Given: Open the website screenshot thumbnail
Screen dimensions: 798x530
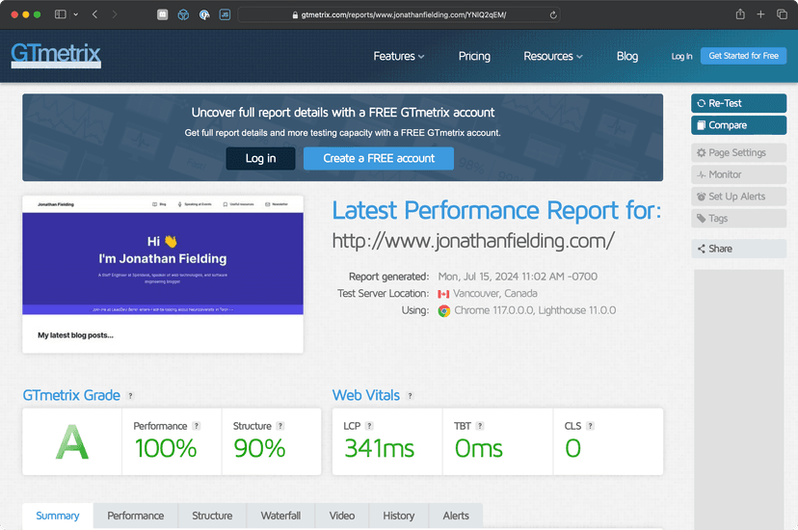Looking at the screenshot, I should tap(163, 275).
